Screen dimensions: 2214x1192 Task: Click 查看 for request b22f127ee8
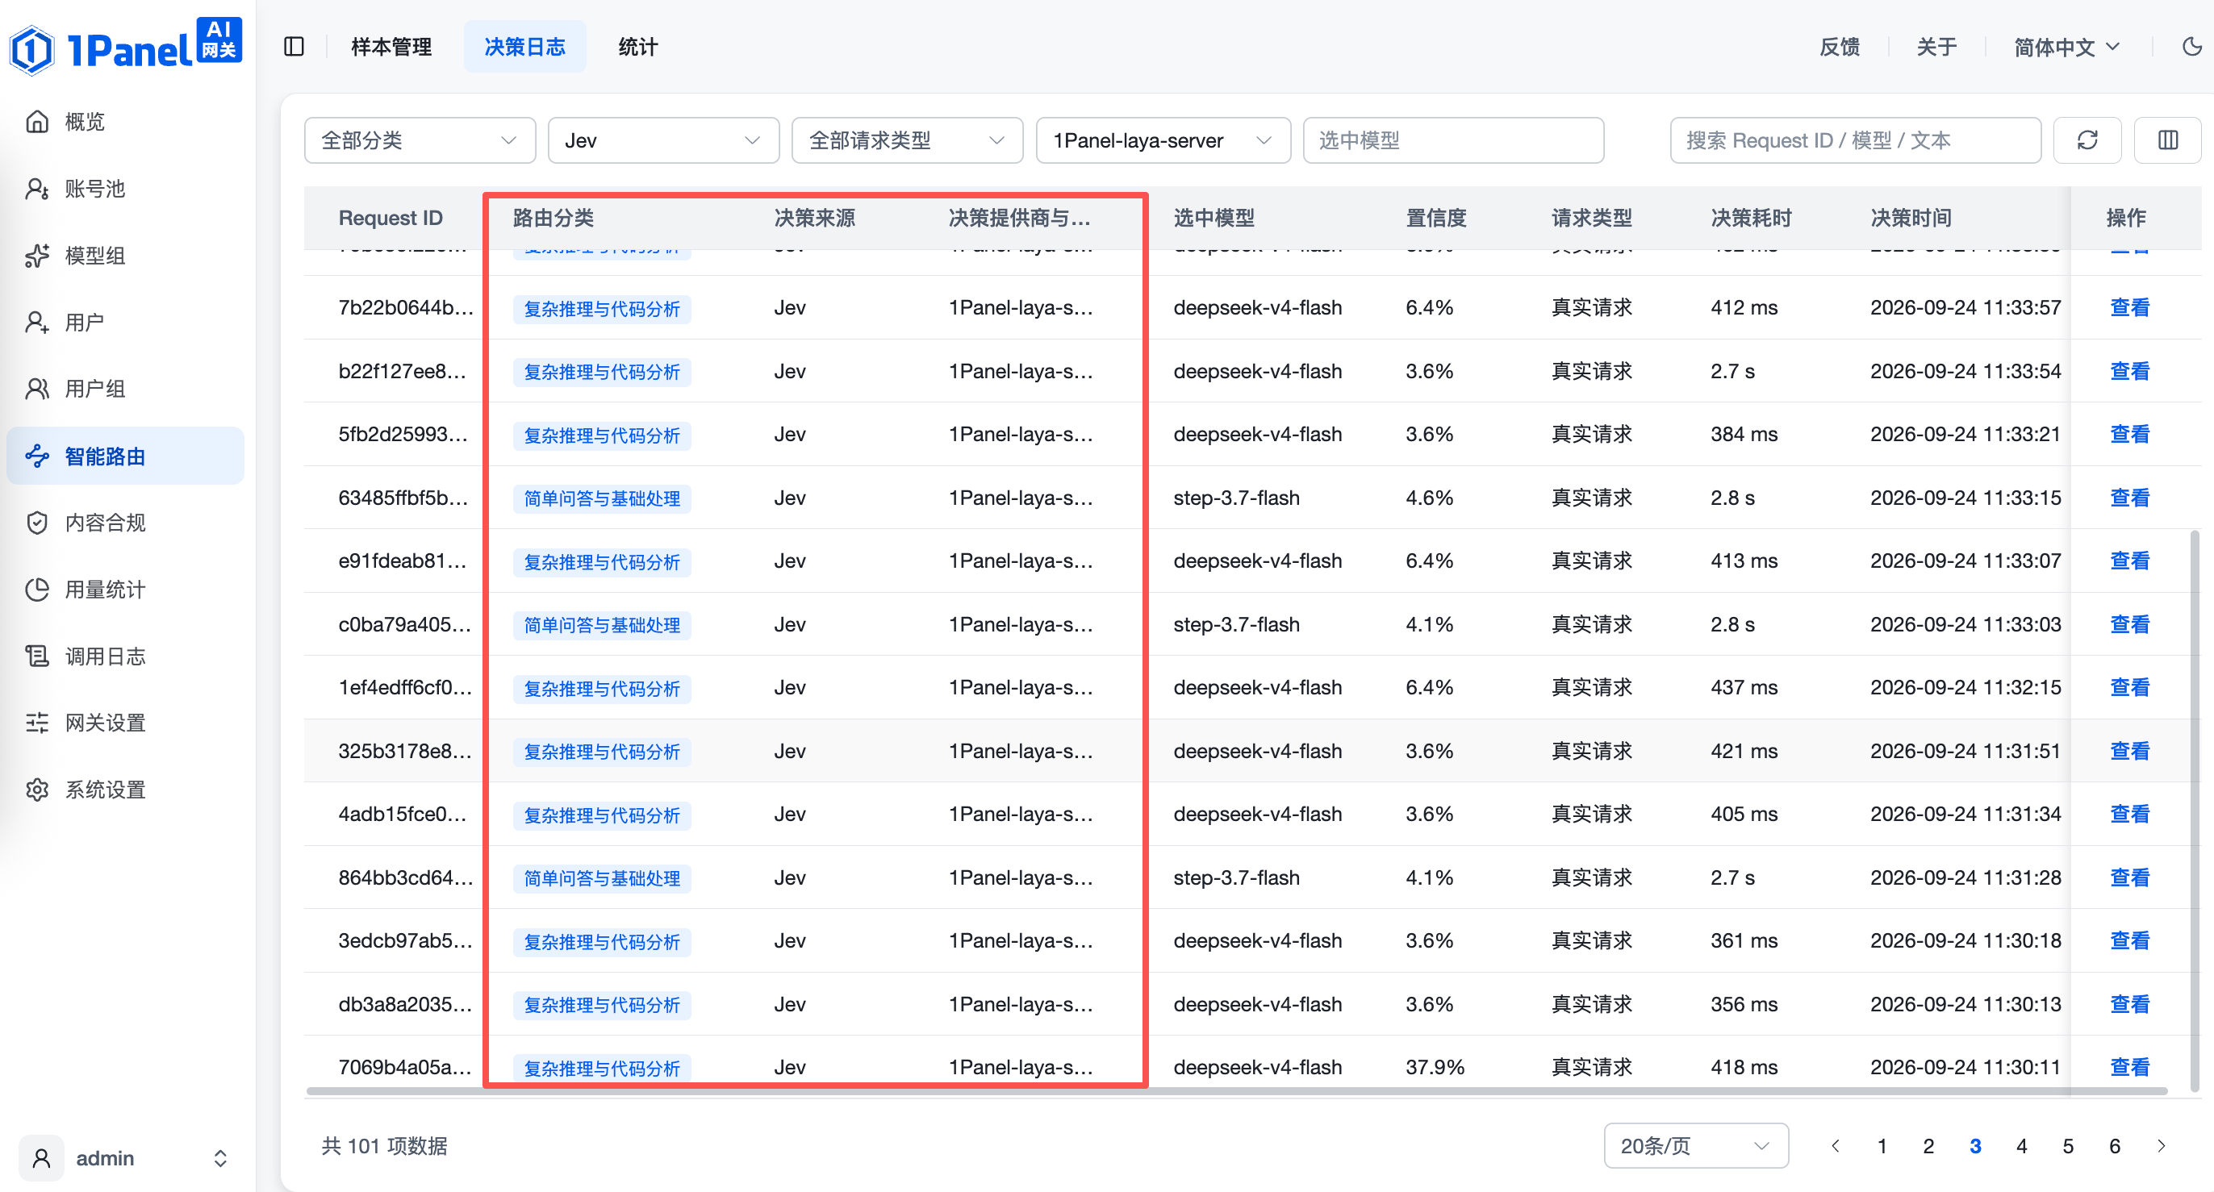pyautogui.click(x=2130, y=371)
